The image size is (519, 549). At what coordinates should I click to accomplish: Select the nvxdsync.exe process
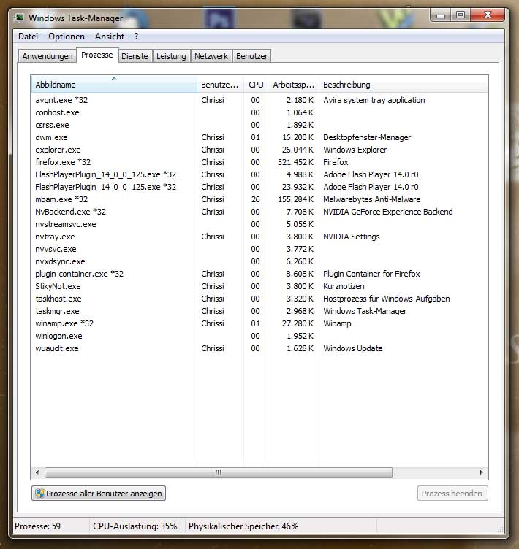(x=259, y=261)
